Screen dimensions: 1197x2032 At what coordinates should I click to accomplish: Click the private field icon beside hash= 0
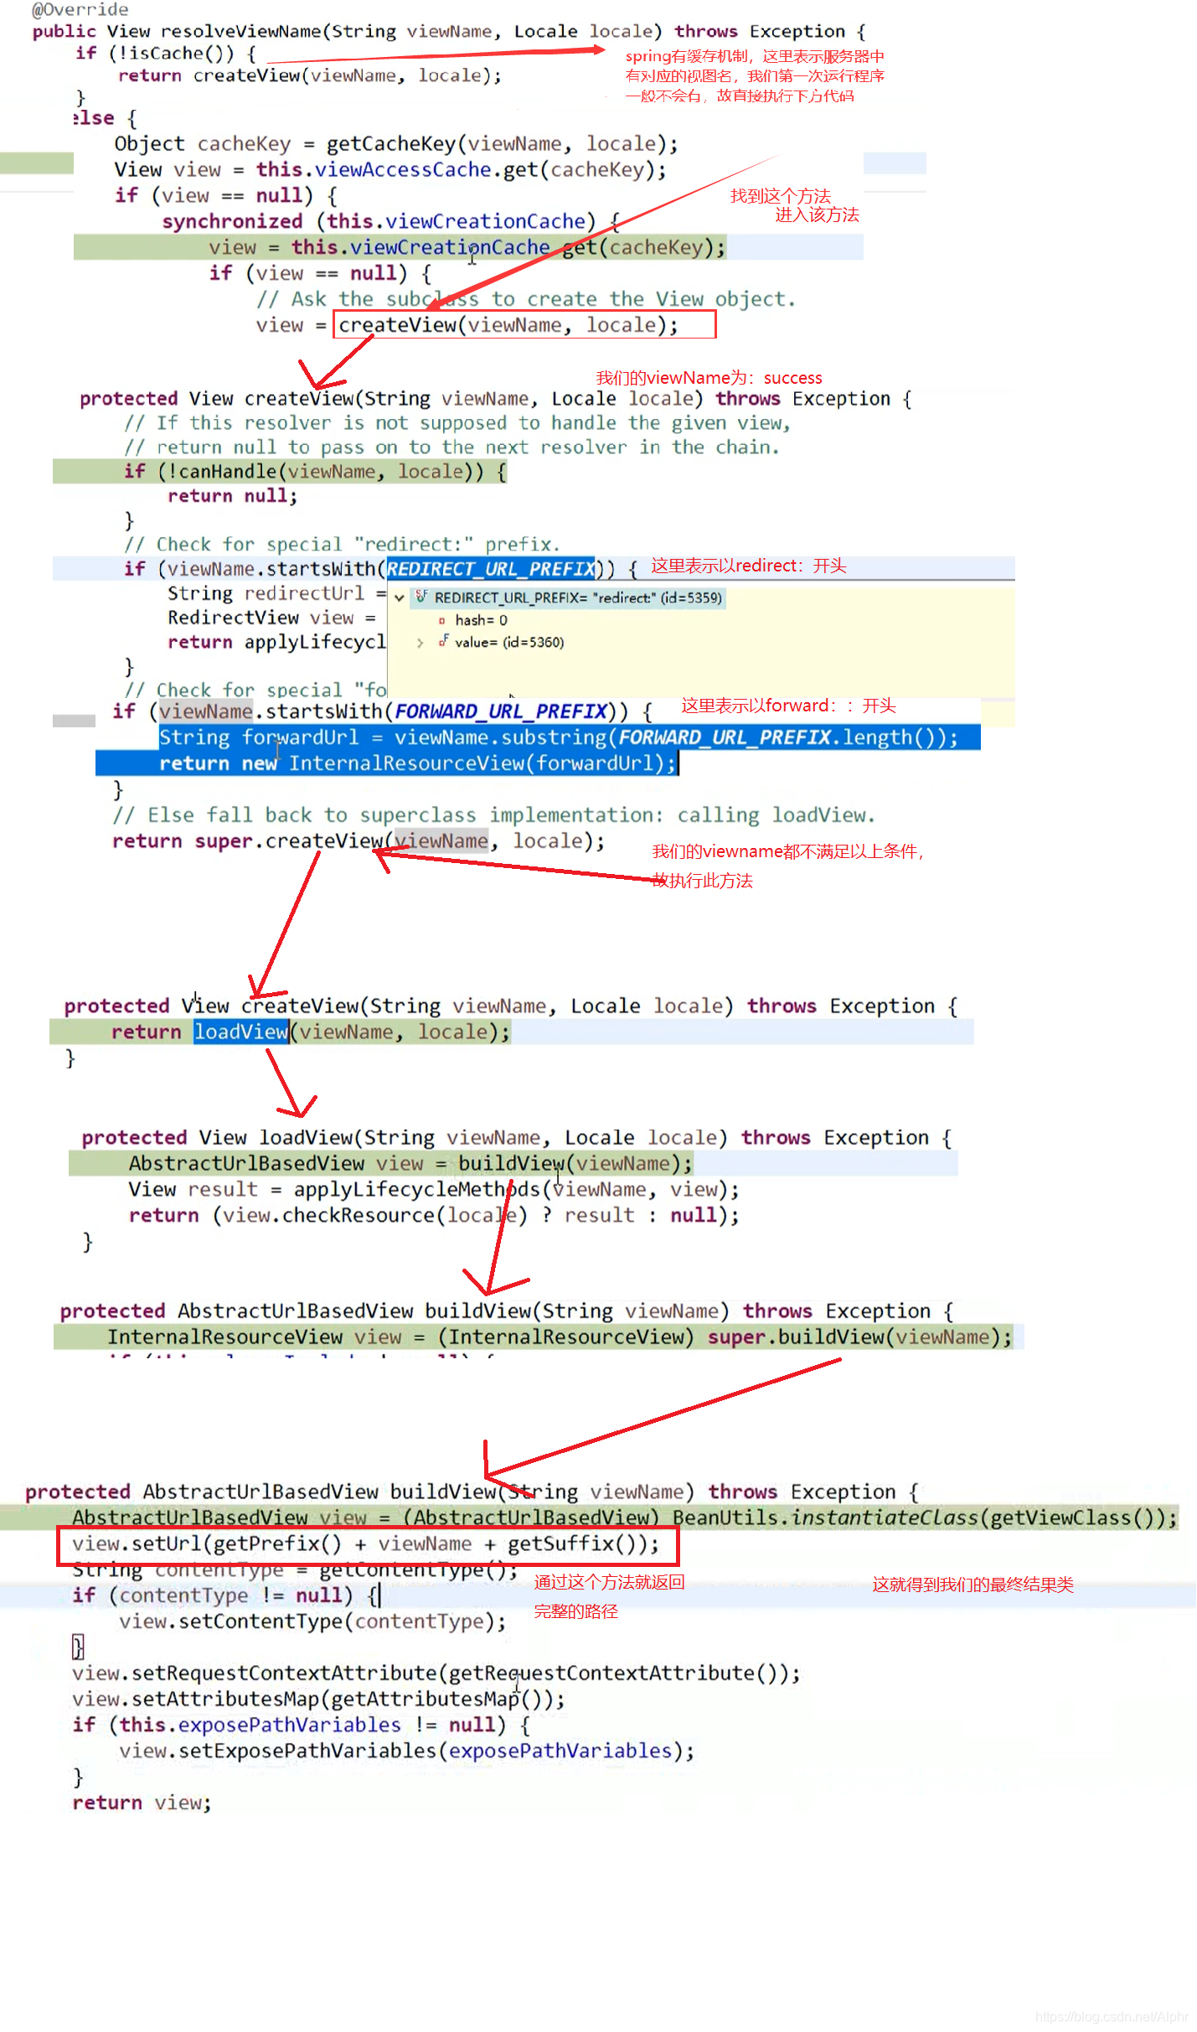pos(441,621)
